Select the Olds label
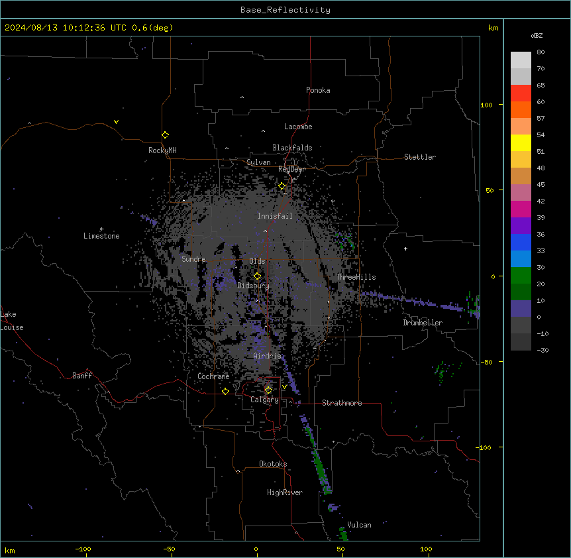This screenshot has height=558, width=571. (x=257, y=261)
